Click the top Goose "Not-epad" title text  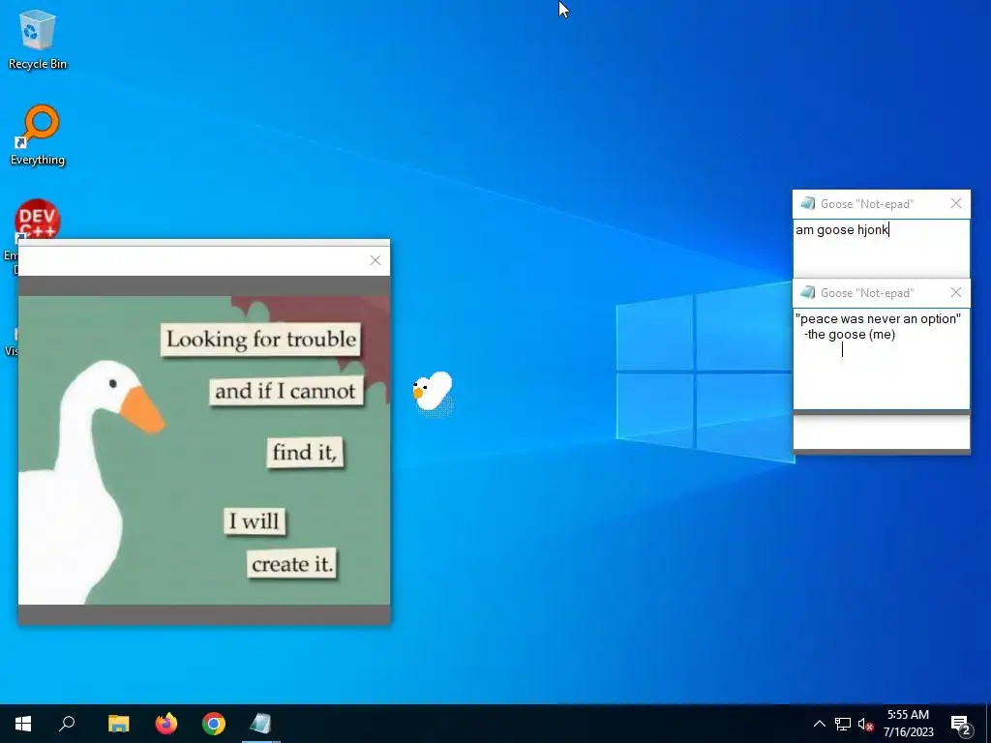[867, 204]
